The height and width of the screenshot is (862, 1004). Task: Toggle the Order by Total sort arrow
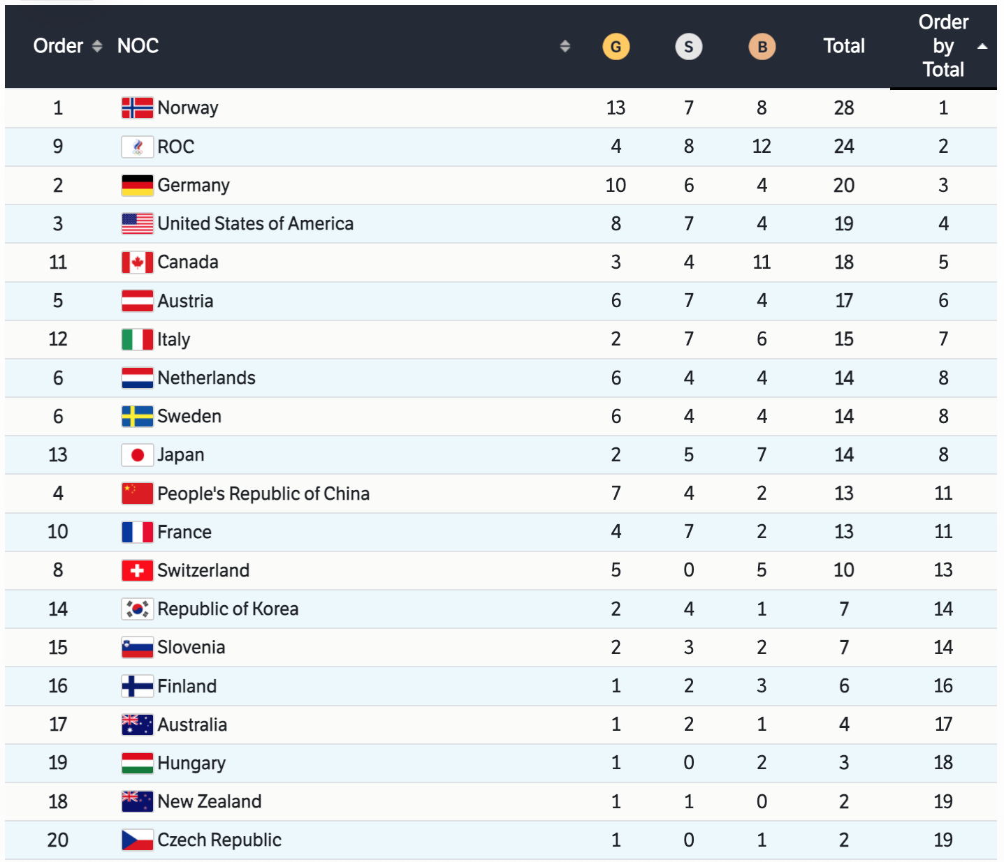pos(982,46)
